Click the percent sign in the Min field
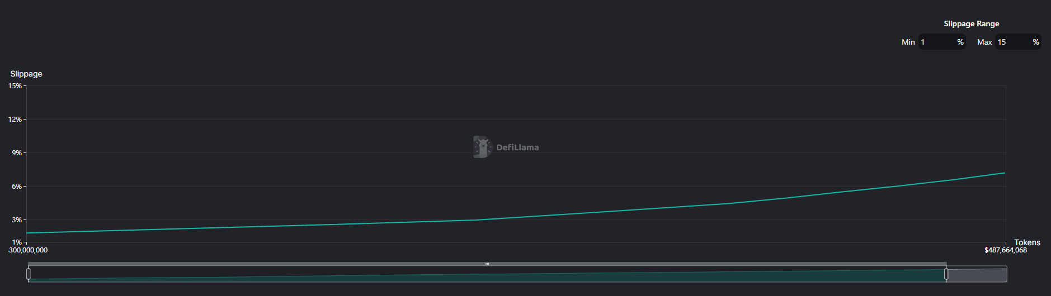Viewport: 1051px width, 296px height. pos(960,42)
